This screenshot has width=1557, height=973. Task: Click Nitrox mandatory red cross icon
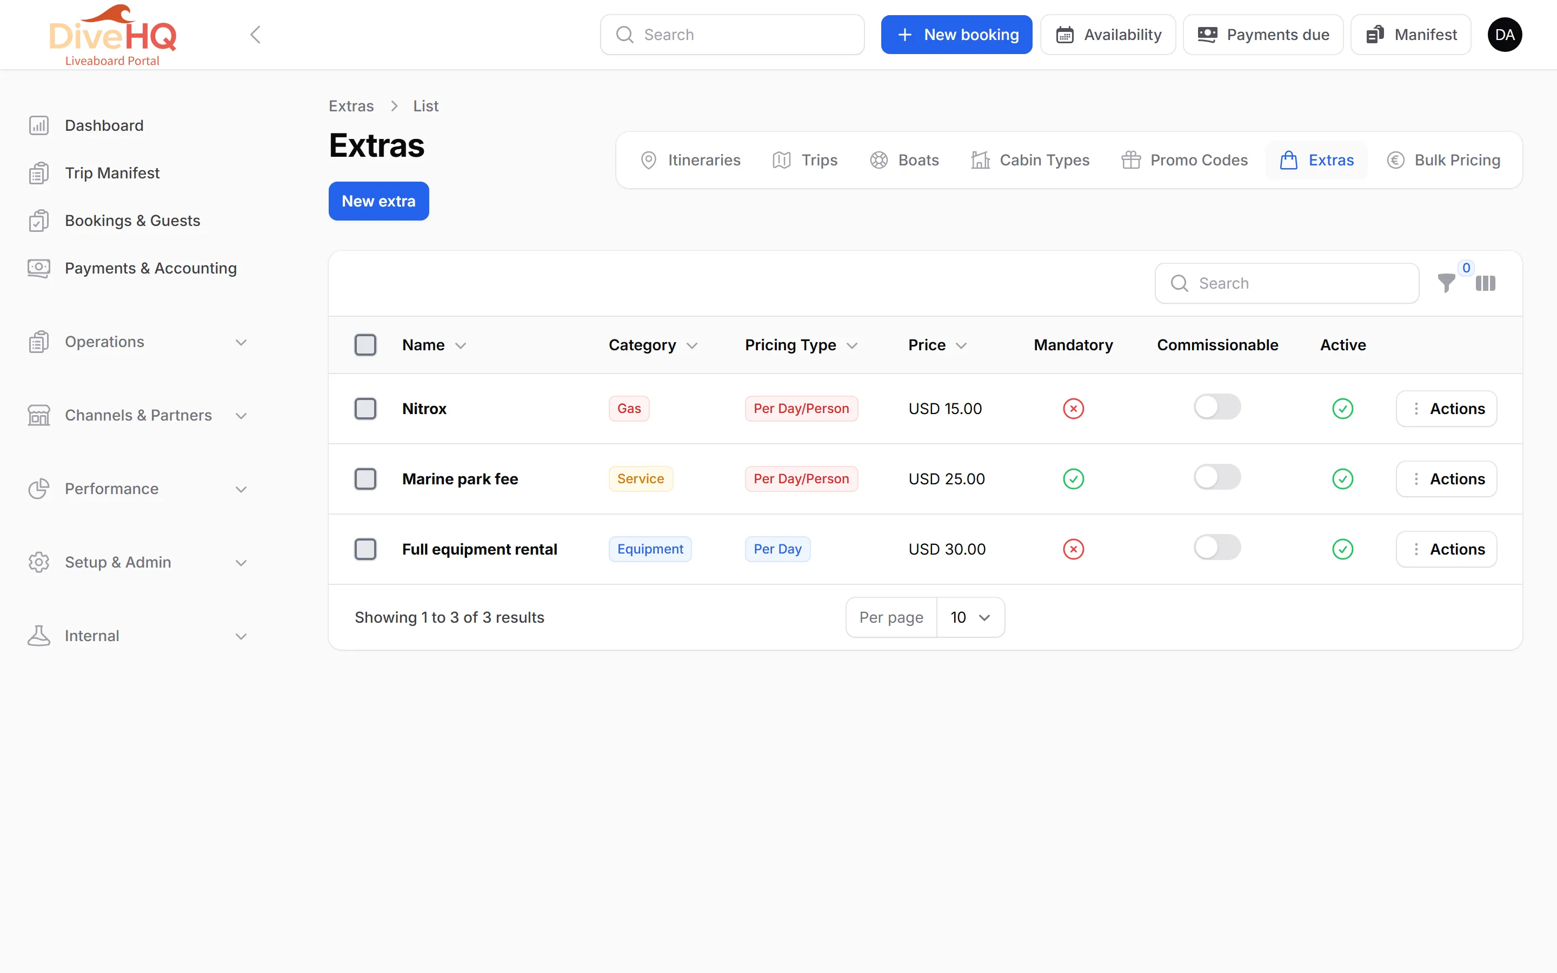pos(1073,409)
